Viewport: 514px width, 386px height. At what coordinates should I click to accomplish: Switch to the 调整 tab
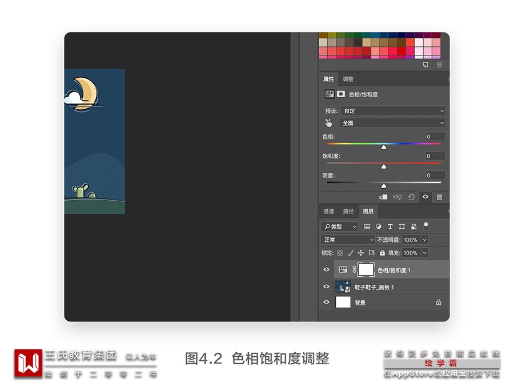[x=348, y=79]
